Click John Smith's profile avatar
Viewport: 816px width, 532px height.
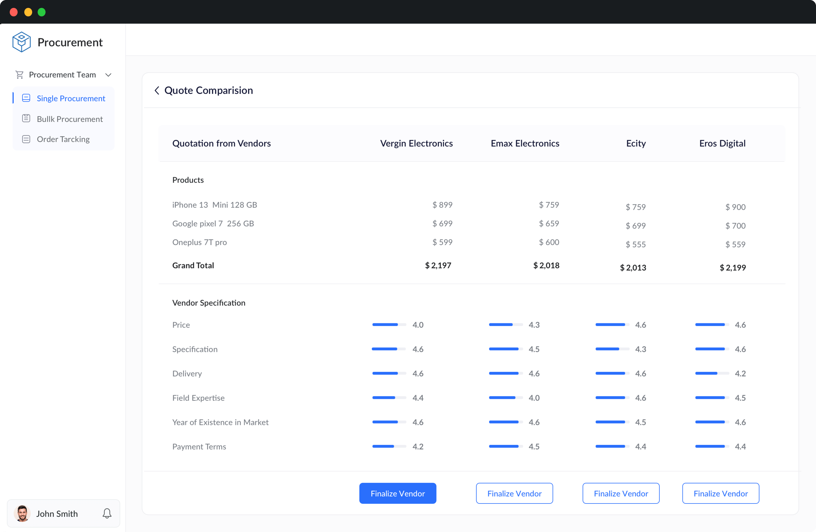tap(22, 513)
